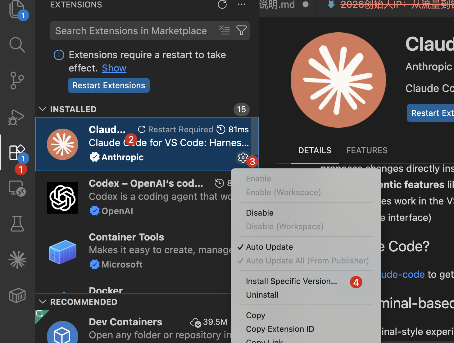454x343 pixels.
Task: Collapse the RECOMMENDED section
Action: tap(43, 302)
